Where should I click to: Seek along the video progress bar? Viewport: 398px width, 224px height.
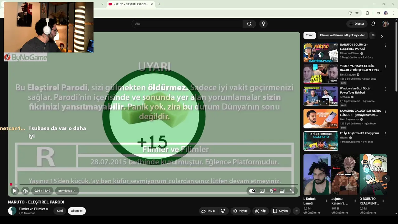point(154,184)
